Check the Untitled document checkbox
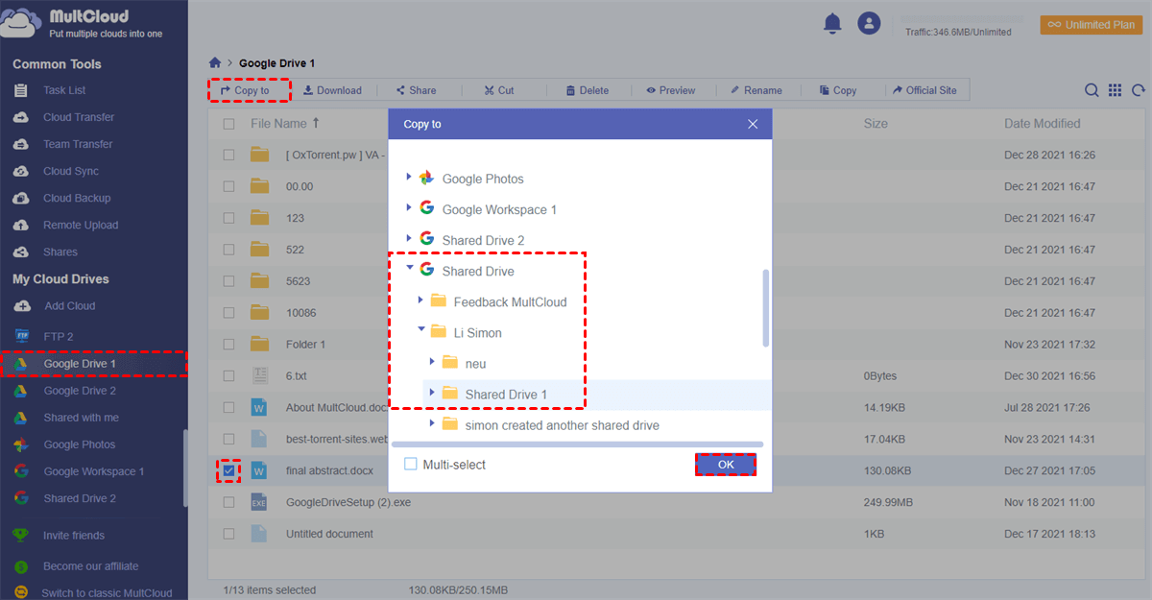This screenshot has height=600, width=1152. (228, 534)
